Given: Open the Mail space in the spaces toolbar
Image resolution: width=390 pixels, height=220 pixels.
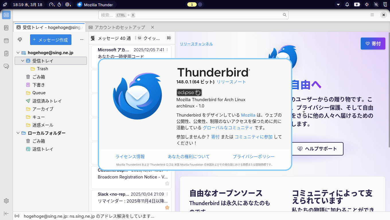Looking at the screenshot, I should tap(6, 15).
